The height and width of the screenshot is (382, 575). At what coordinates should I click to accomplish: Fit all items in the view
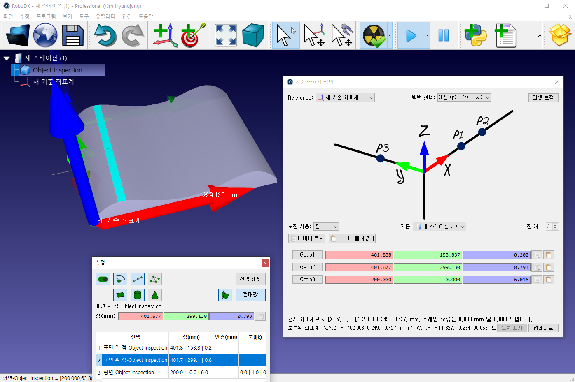(226, 35)
